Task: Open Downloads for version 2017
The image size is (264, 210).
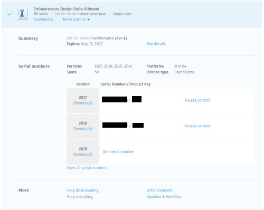Action: click(83, 103)
